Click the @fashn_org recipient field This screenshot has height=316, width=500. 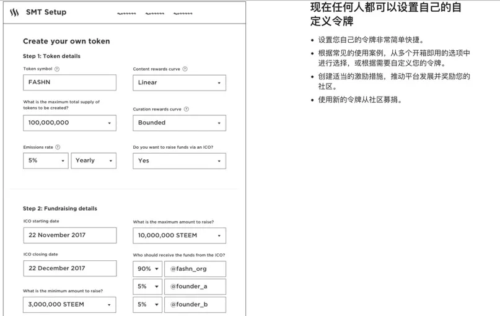point(195,269)
